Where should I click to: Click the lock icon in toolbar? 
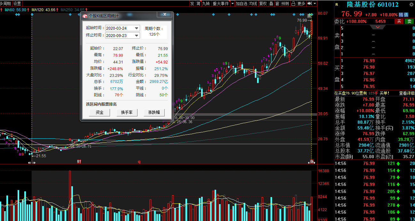click(x=293, y=4)
